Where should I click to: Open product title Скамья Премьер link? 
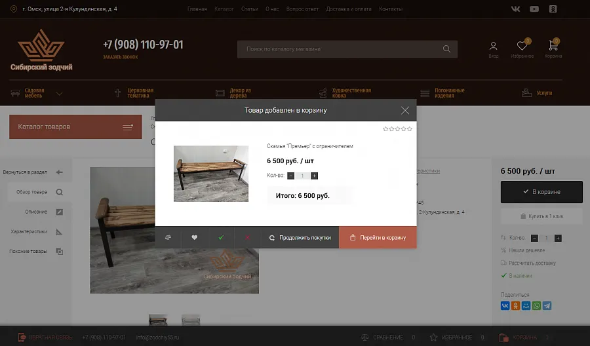click(309, 146)
